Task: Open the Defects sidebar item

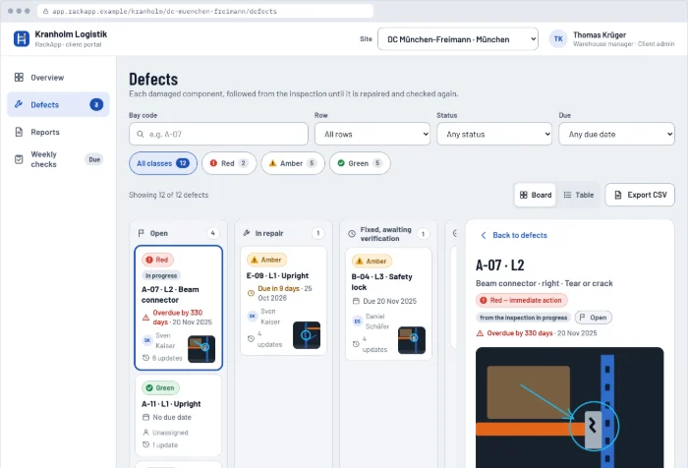Action: click(x=58, y=104)
